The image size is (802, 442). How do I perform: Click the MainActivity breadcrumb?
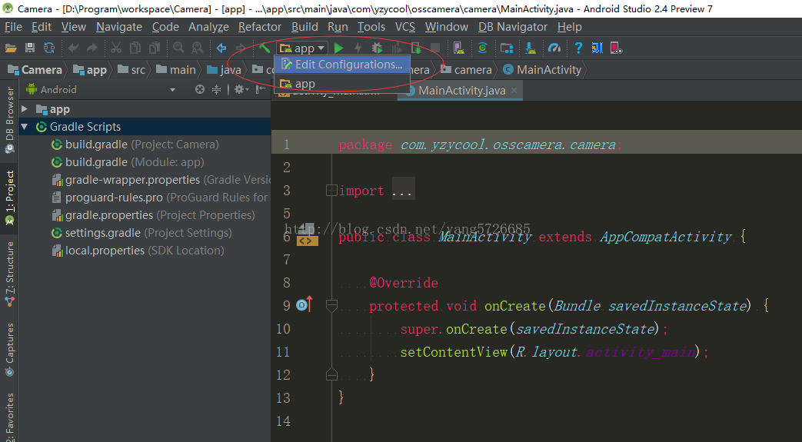543,70
